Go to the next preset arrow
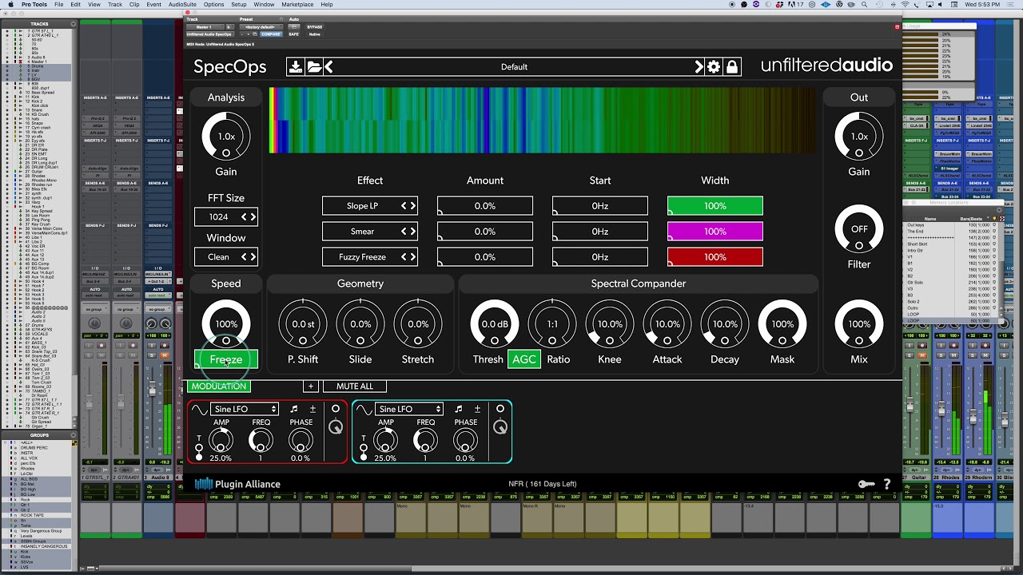 point(699,66)
